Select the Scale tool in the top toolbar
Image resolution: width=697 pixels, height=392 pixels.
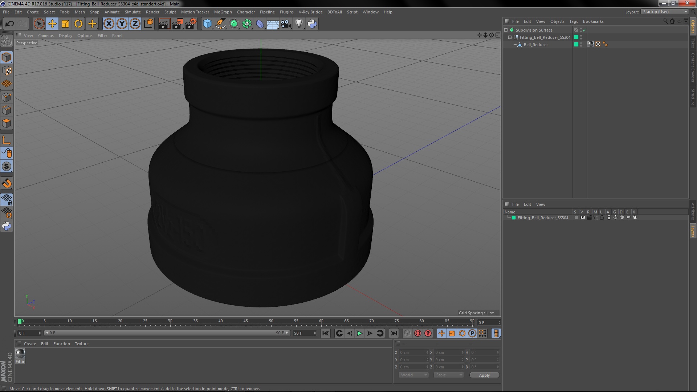(65, 24)
